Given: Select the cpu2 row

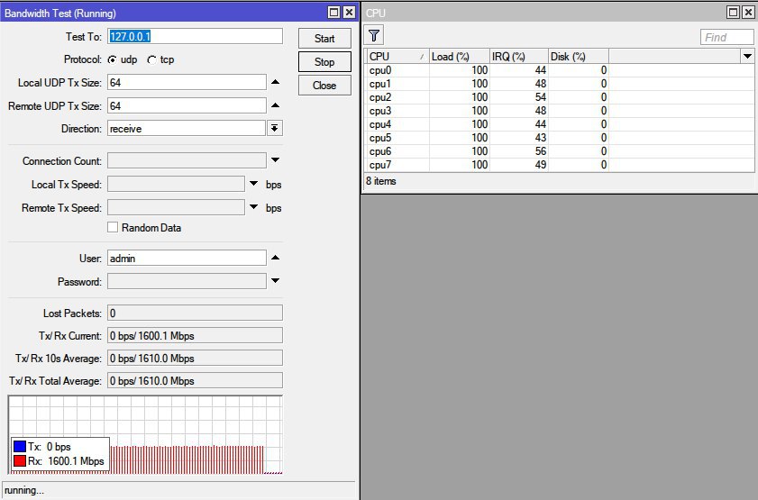Looking at the screenshot, I should pos(559,97).
